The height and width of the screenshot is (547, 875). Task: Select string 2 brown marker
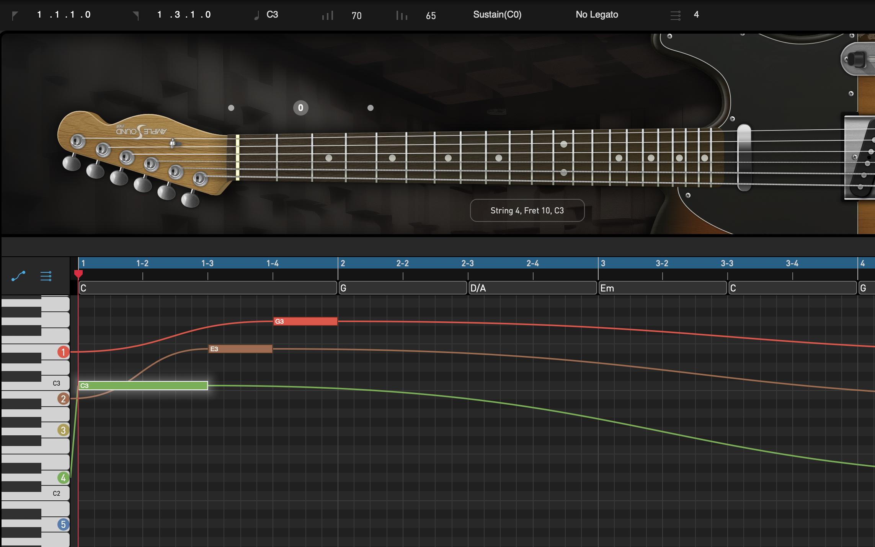click(x=63, y=399)
